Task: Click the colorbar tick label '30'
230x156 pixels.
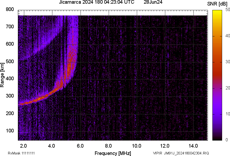Action: click(228, 62)
